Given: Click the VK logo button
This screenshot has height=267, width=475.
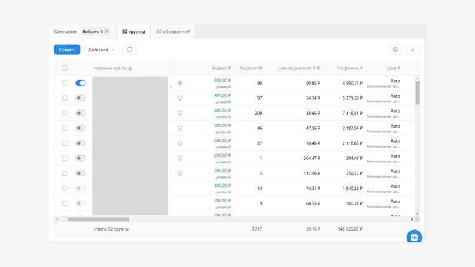Looking at the screenshot, I should [414, 237].
